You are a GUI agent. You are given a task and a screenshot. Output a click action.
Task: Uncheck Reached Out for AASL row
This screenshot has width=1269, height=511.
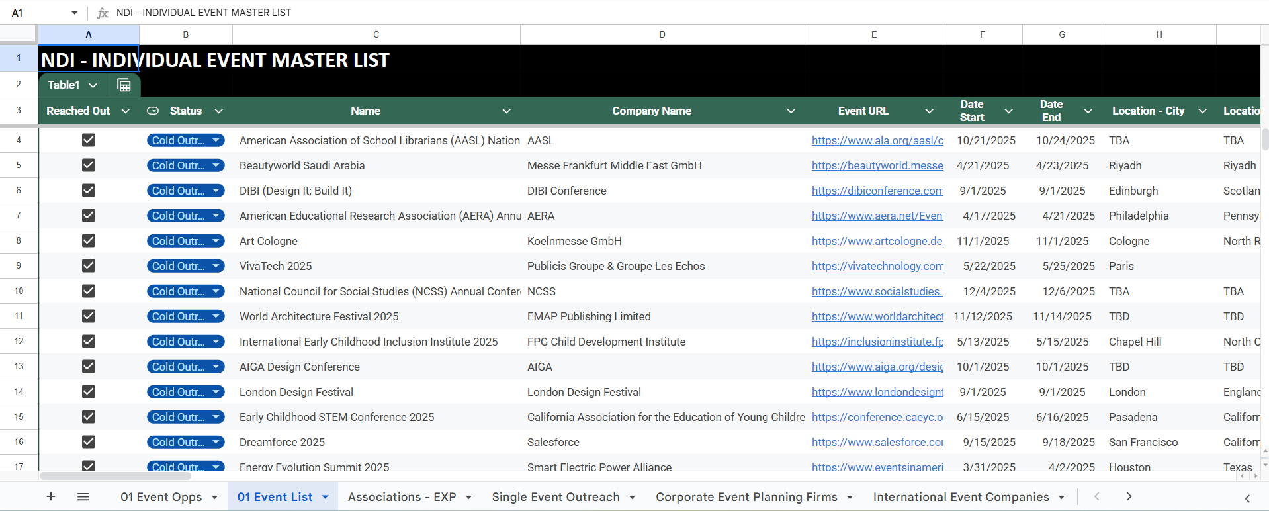coord(89,140)
